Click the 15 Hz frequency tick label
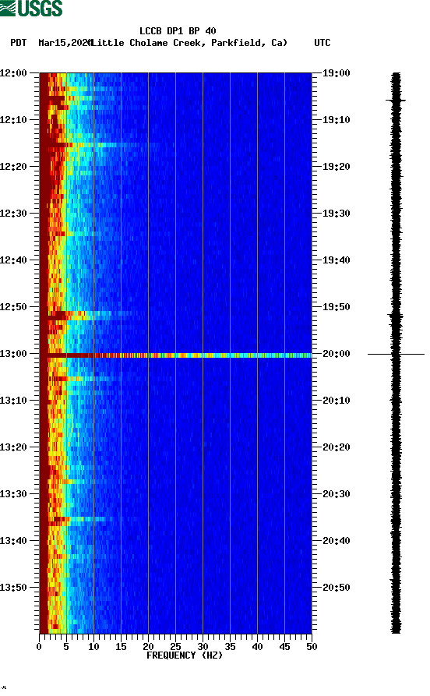Viewport: 430px width, 696px height. [121, 647]
